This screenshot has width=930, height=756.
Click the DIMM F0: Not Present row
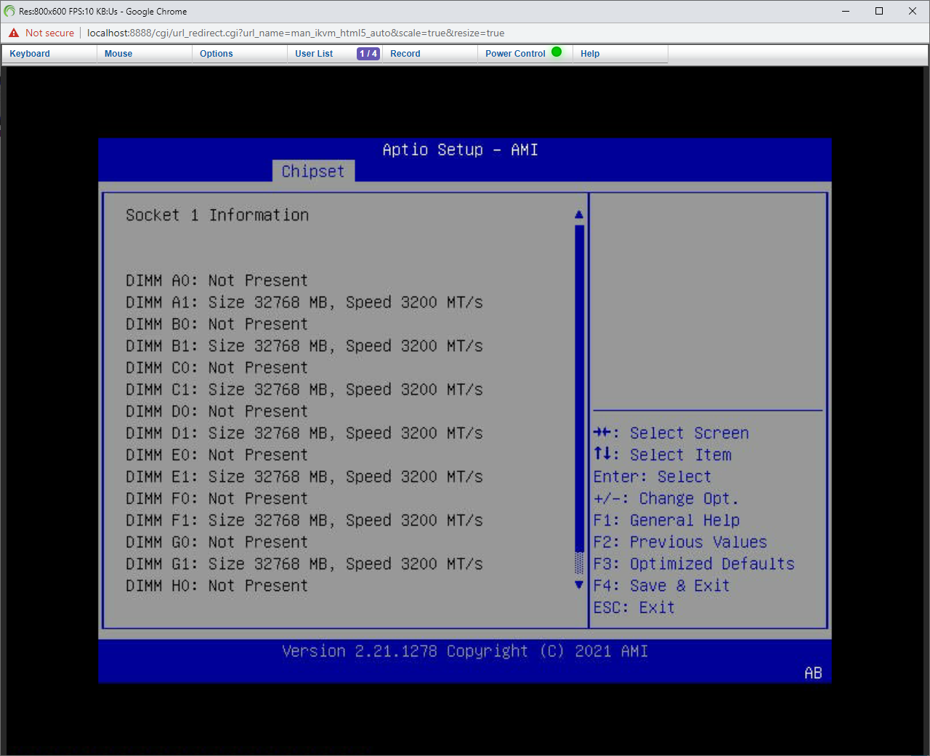pyautogui.click(x=217, y=499)
